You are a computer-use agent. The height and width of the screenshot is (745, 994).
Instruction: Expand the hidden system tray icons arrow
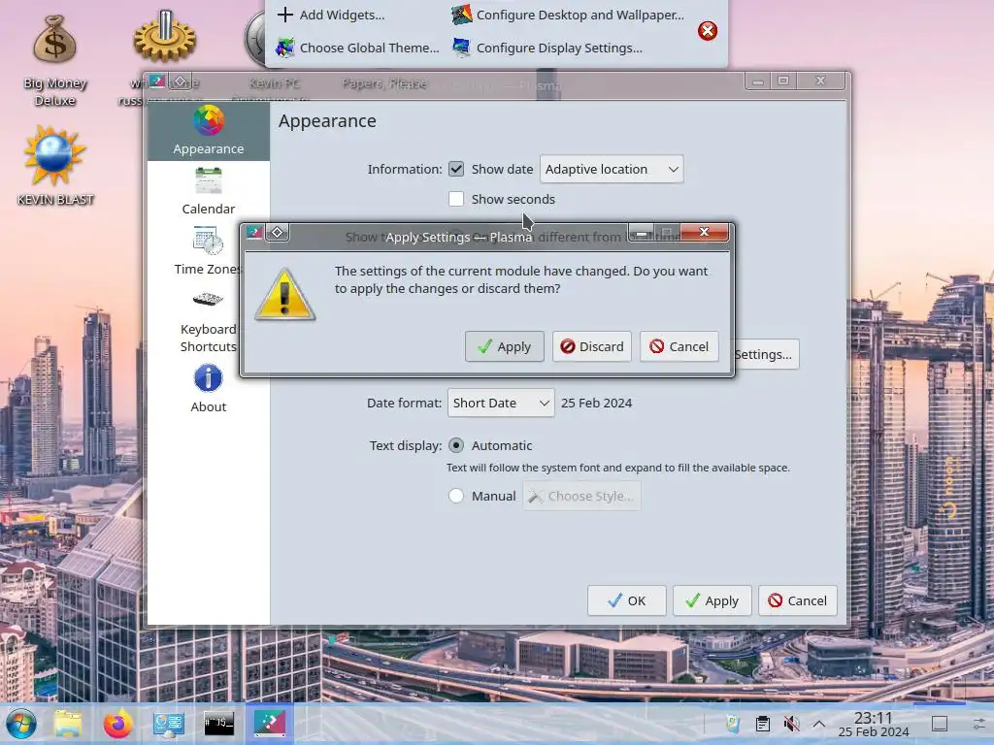click(x=819, y=724)
